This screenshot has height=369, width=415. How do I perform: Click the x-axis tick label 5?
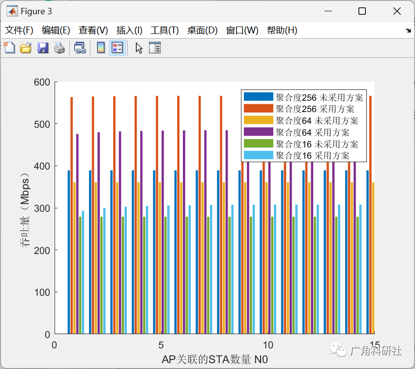(161, 345)
